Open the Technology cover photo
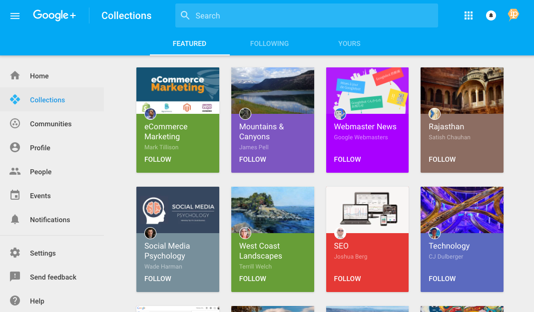This screenshot has width=534, height=312. point(462,210)
